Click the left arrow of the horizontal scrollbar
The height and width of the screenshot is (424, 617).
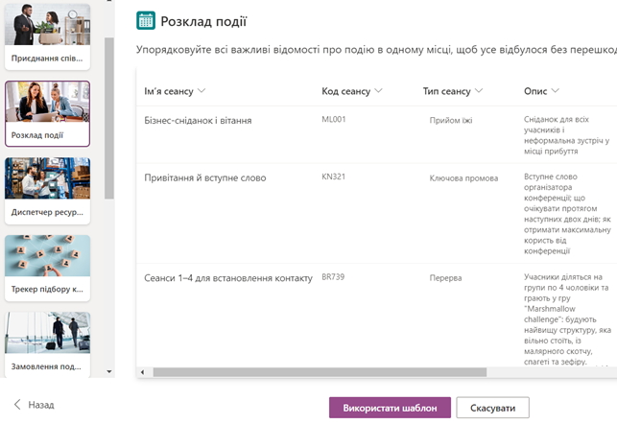click(142, 371)
